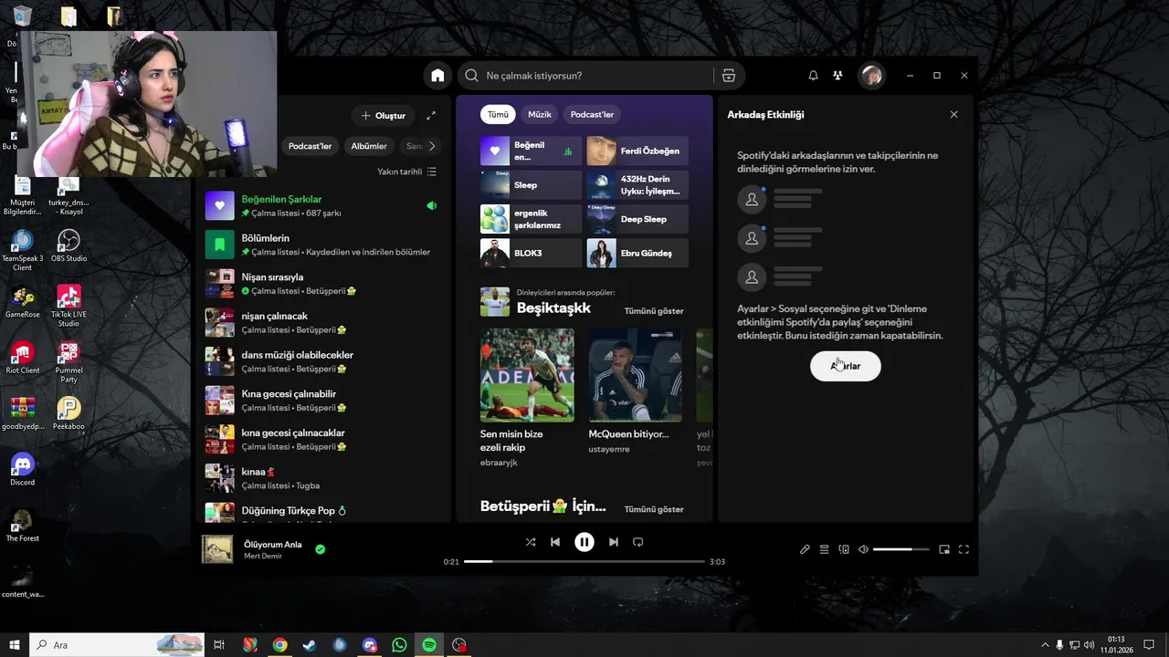1169x657 pixels.
Task: Open ergenlik şarkılarımız tile
Action: [x=531, y=219]
